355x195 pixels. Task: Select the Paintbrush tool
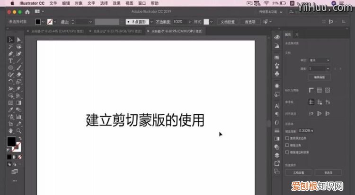[19, 68]
